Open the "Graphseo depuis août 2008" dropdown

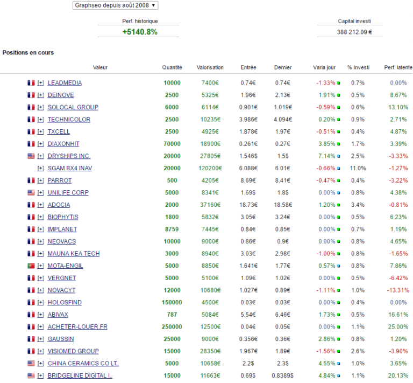(x=115, y=5)
